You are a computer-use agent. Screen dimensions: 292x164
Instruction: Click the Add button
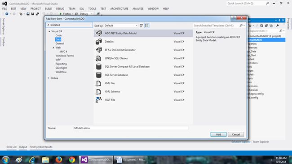click(218, 134)
